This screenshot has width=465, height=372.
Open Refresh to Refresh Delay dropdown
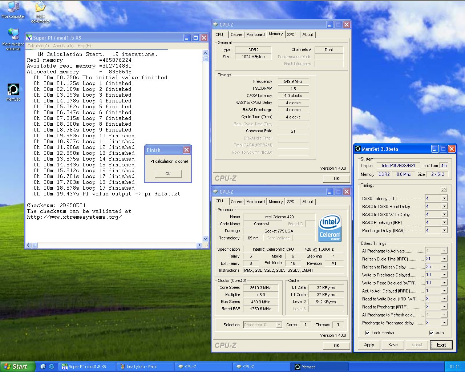(444, 267)
